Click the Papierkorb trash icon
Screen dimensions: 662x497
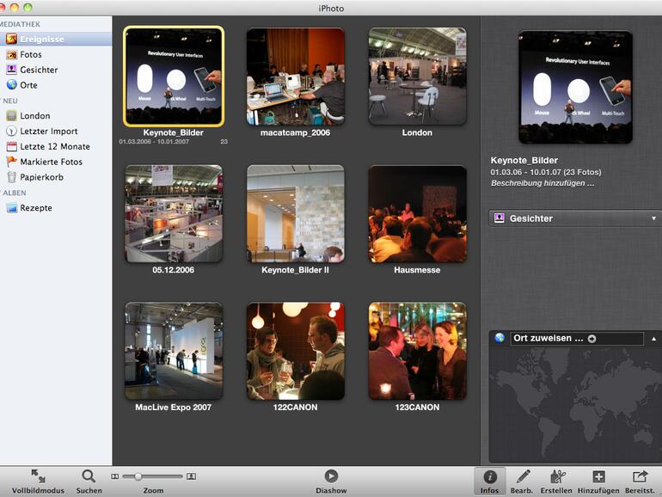click(x=11, y=177)
